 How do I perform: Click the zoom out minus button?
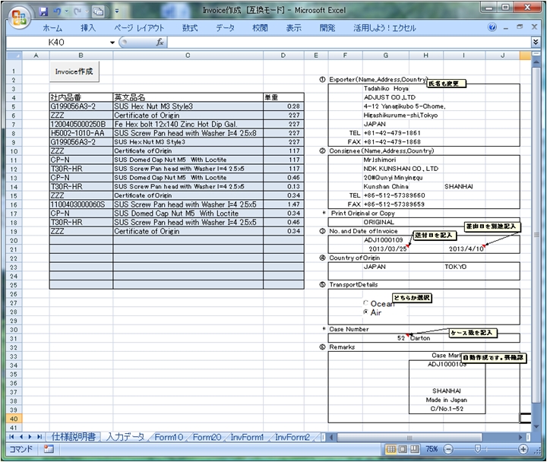(448, 449)
